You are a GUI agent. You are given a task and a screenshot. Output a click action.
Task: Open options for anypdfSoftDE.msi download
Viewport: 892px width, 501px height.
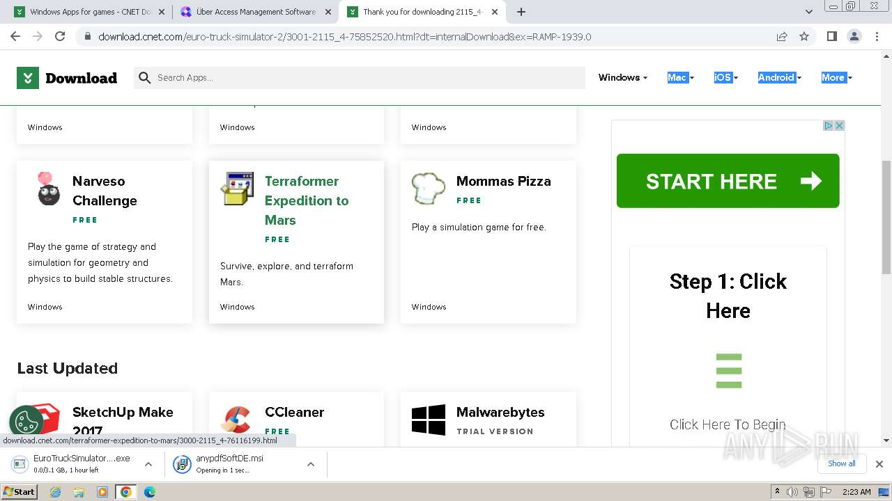pos(311,464)
